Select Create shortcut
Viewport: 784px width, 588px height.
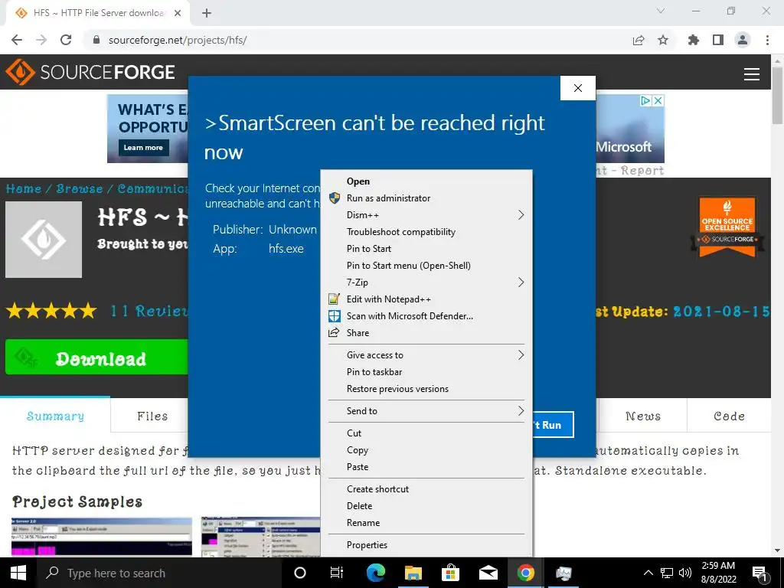(x=426, y=489)
